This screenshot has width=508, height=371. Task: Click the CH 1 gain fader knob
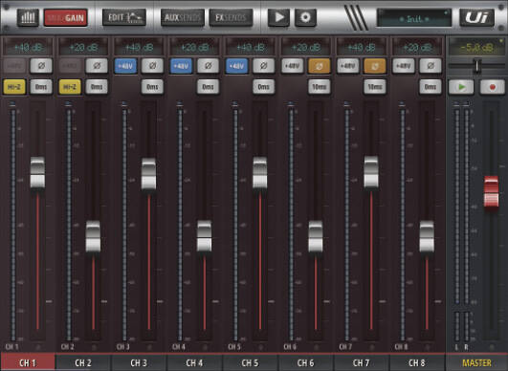coord(37,172)
